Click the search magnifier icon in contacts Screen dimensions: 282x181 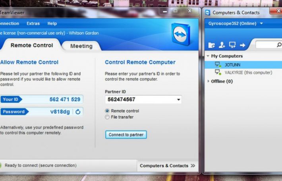point(279,45)
